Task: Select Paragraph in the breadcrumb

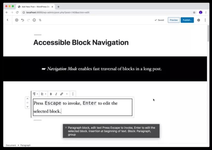Action: tap(25, 145)
